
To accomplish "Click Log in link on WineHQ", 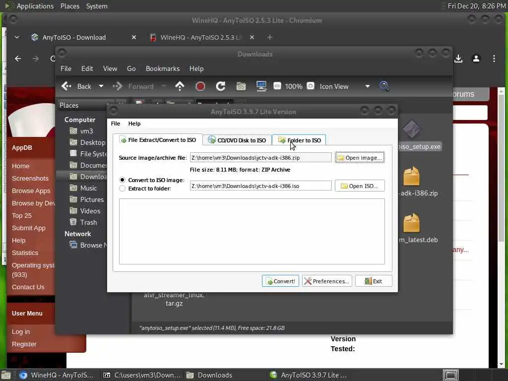I will (21, 331).
